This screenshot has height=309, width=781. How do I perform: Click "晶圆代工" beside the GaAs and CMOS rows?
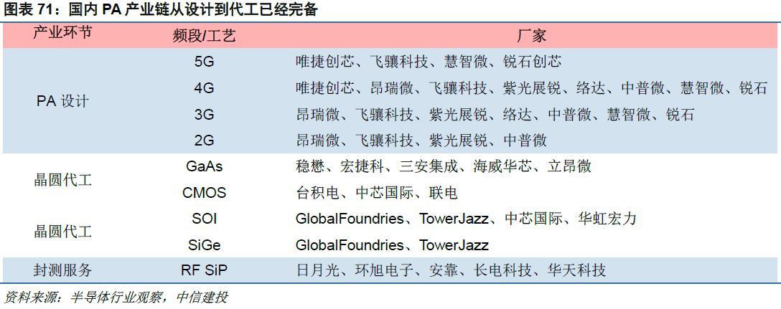coord(62,180)
